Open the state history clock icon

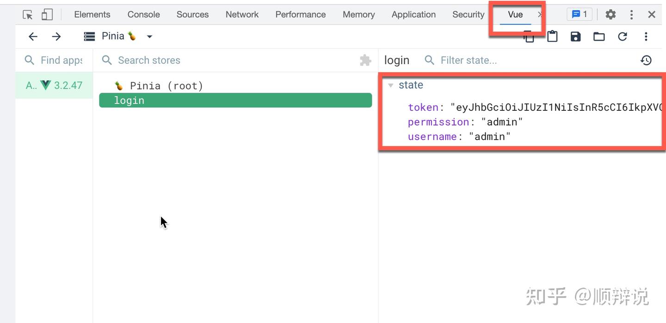(646, 60)
